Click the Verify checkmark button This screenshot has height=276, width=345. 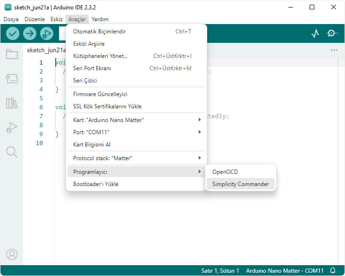click(x=13, y=33)
